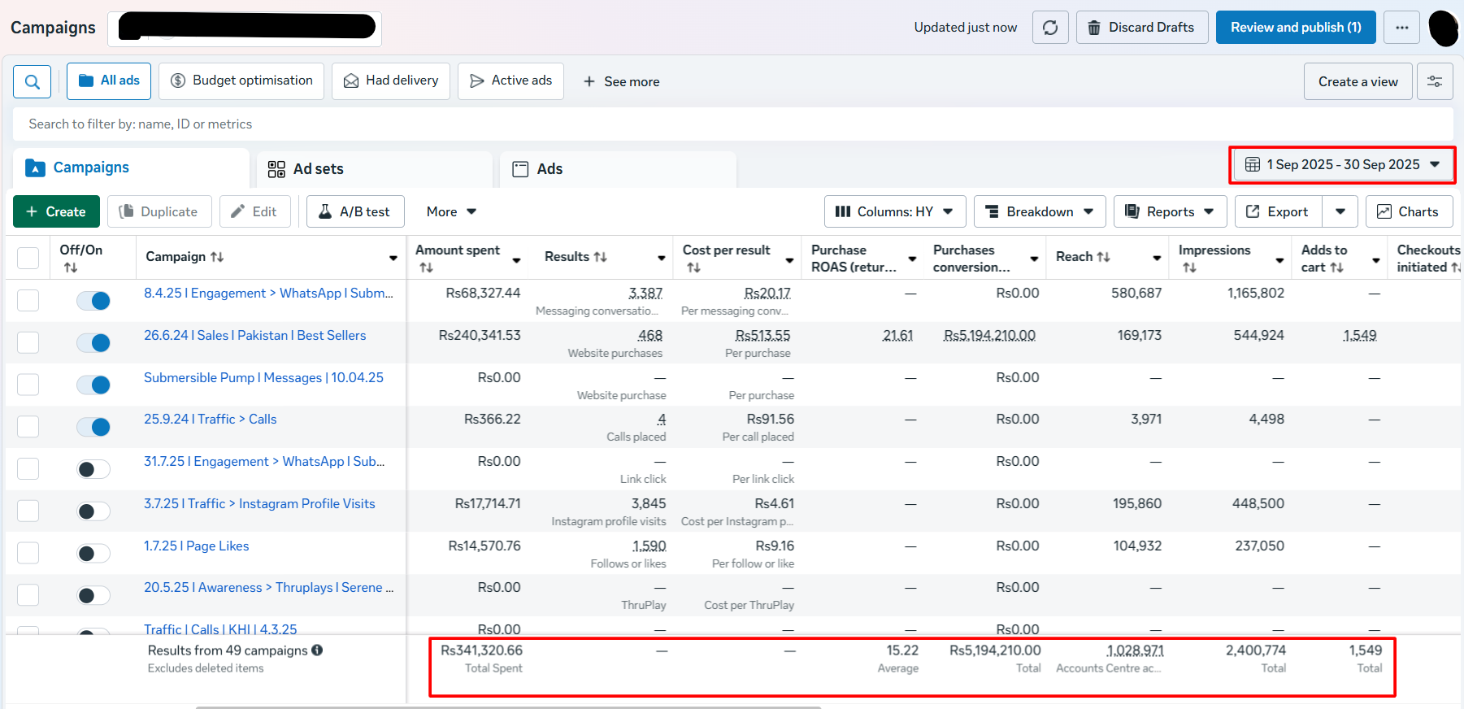Image resolution: width=1464 pixels, height=709 pixels.
Task: Click the Export button
Action: click(x=1278, y=212)
